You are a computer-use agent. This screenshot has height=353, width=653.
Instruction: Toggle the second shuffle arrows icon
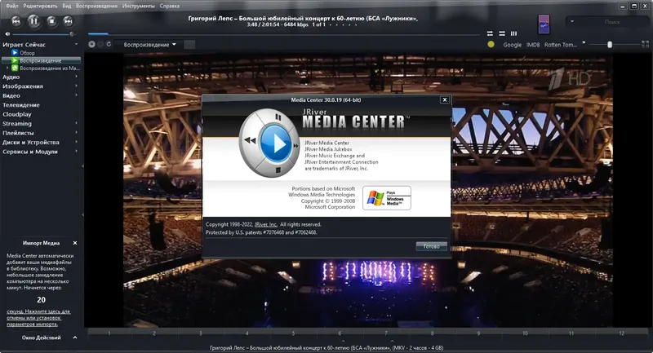point(502,33)
